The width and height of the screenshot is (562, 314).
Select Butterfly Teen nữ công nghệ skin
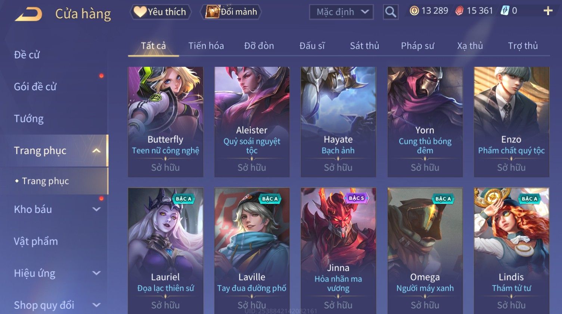coord(165,122)
